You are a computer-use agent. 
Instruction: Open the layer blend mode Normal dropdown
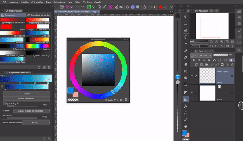pos(204,55)
